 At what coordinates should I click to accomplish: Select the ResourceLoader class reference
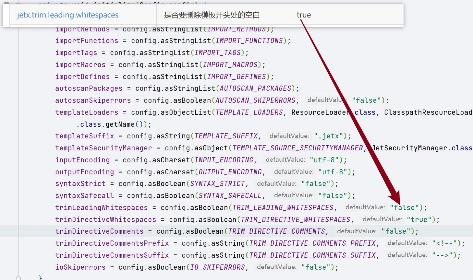320,112
